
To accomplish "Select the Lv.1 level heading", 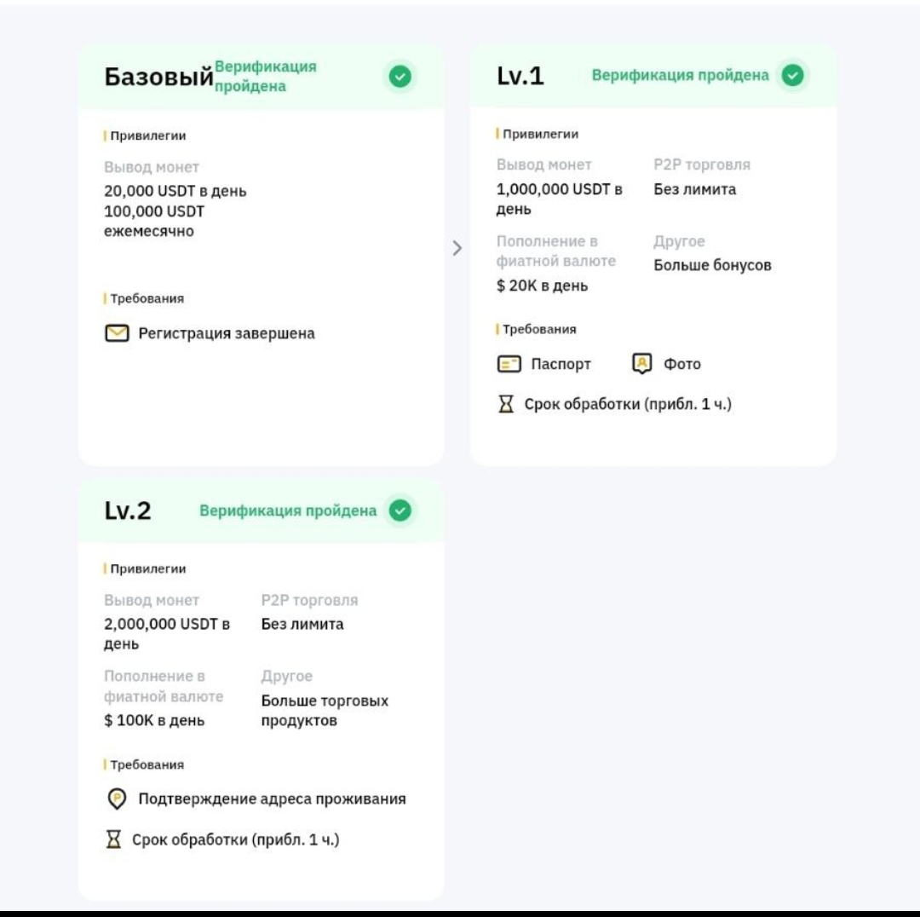I will [x=520, y=76].
